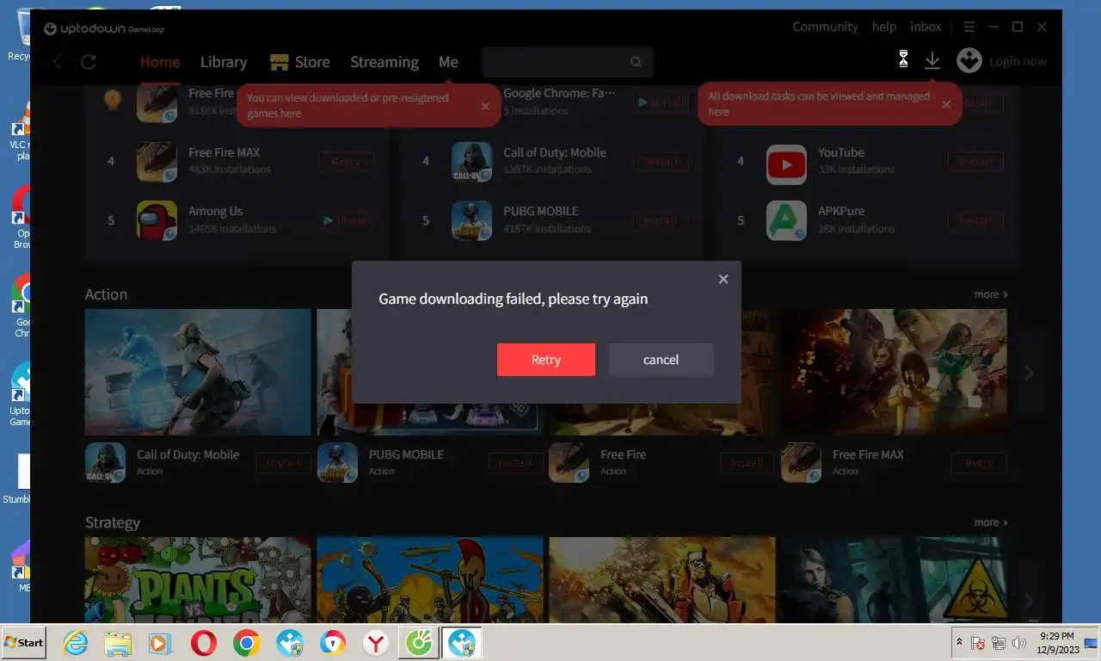Click the APKPure app icon

click(786, 220)
